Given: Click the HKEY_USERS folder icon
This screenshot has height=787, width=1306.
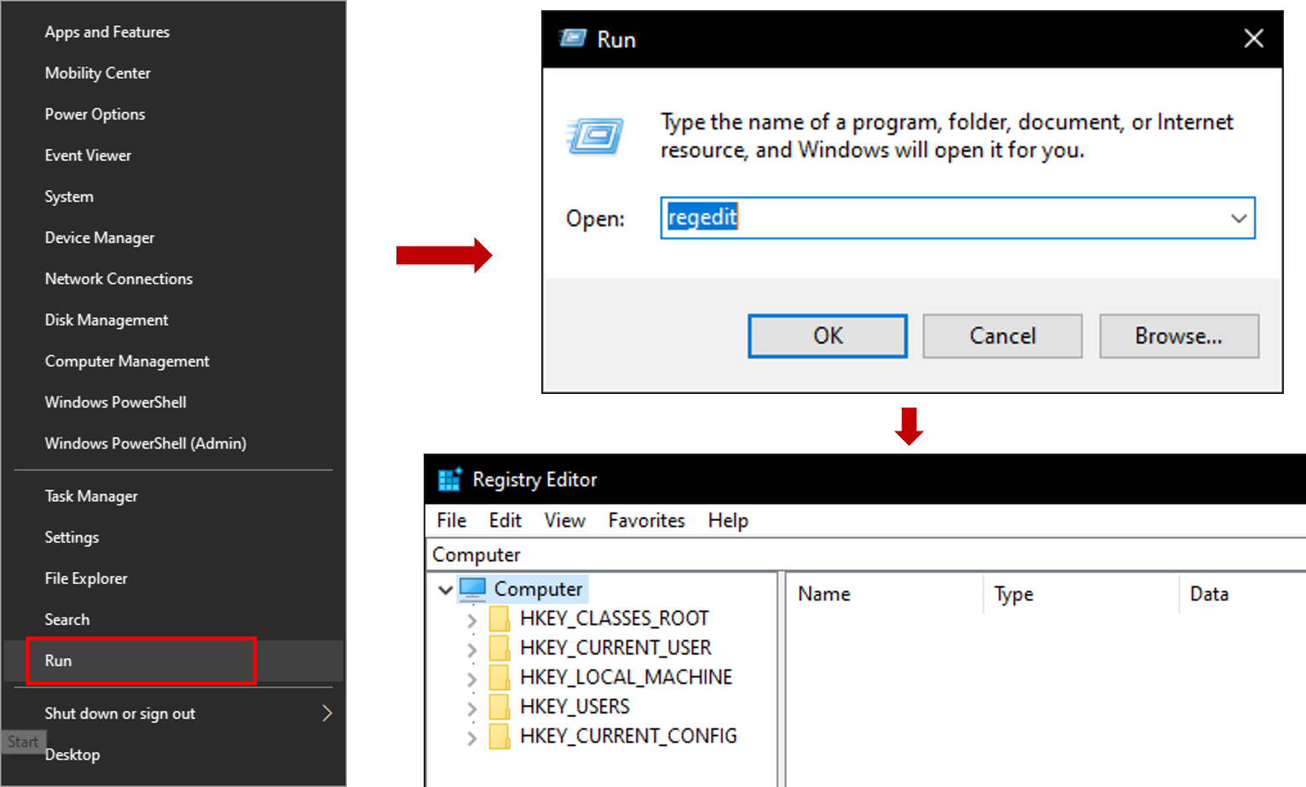Looking at the screenshot, I should [500, 707].
